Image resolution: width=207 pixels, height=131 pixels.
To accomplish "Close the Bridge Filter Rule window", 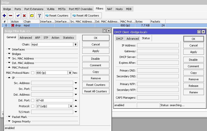I will (x=109, y=31).
